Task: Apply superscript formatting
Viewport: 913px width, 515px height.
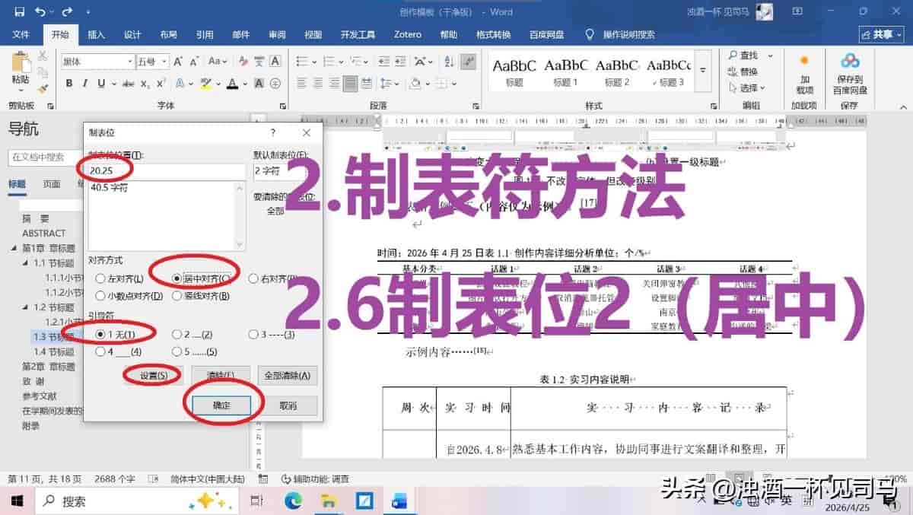Action: 161,83
